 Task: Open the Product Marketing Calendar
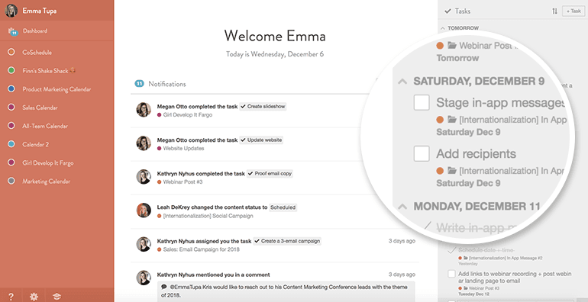(57, 89)
